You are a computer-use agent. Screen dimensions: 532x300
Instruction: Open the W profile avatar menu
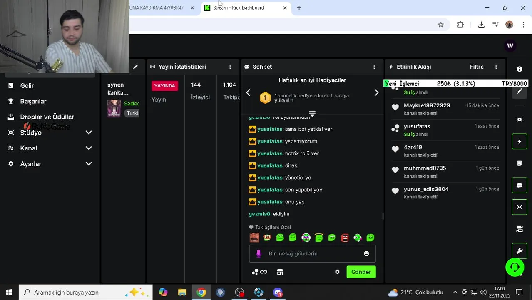pyautogui.click(x=510, y=45)
